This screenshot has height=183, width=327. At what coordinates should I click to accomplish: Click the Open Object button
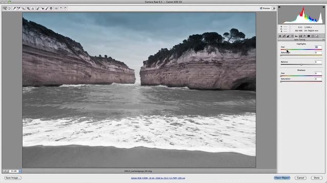[x=282, y=178]
